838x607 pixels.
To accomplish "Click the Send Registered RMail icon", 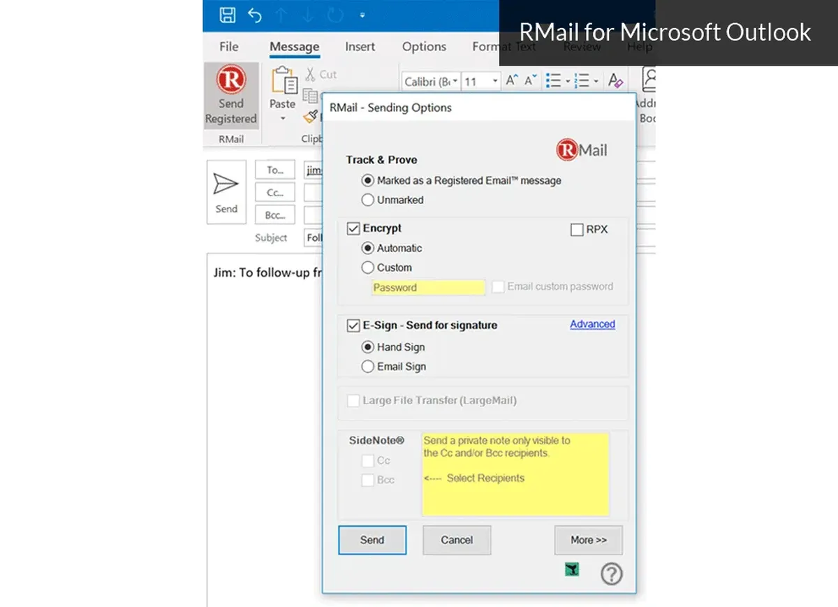I will (x=231, y=95).
